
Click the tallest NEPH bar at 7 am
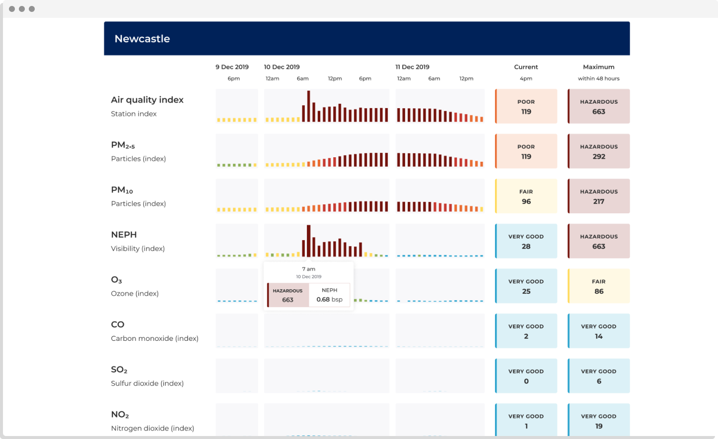[308, 241]
